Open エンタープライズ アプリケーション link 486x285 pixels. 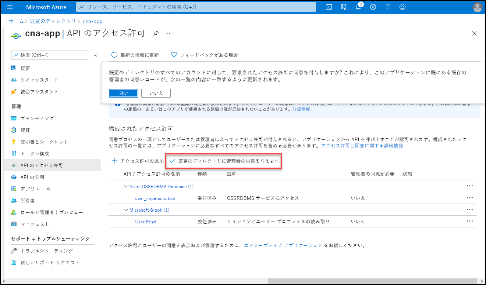coord(283,245)
